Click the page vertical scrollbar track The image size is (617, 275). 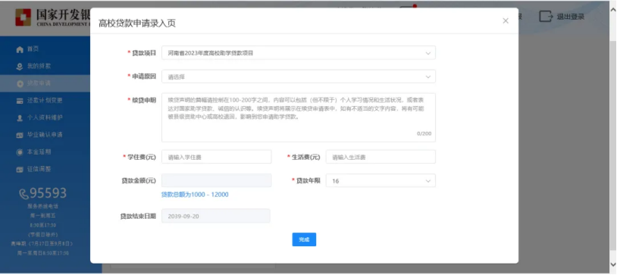[x=613, y=145]
